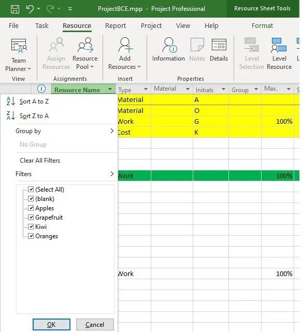Click the Details icon in Properties
The width and height of the screenshot is (302, 332).
(x=219, y=45)
